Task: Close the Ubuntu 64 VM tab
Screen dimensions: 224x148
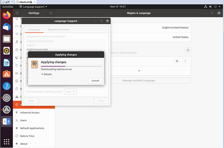Action: tap(35, 2)
